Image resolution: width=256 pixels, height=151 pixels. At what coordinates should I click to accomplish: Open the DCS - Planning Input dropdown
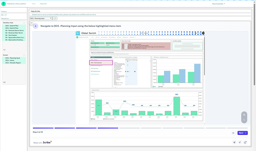pos(41,18)
